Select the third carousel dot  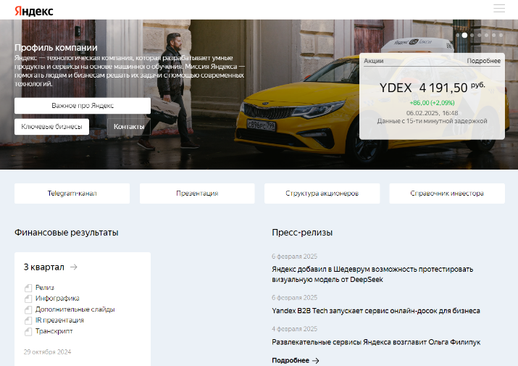click(472, 35)
